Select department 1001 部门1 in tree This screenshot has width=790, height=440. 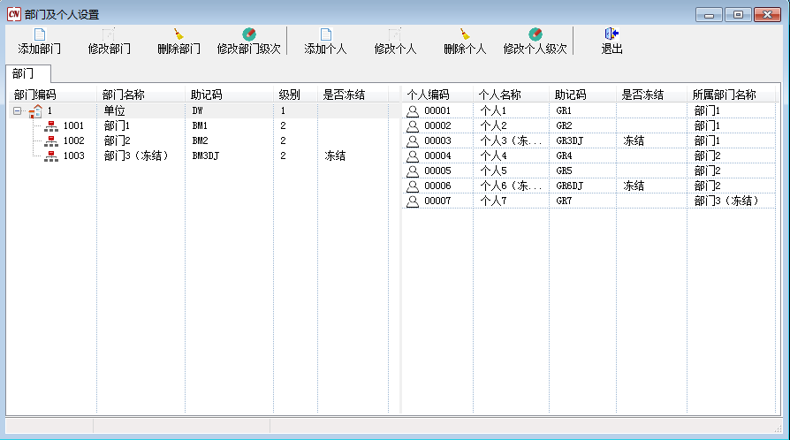click(x=73, y=126)
